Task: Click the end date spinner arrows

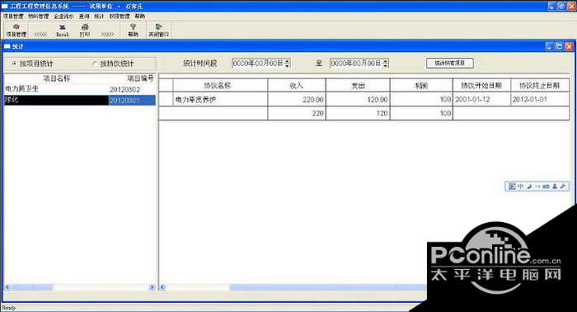Action: pos(386,64)
